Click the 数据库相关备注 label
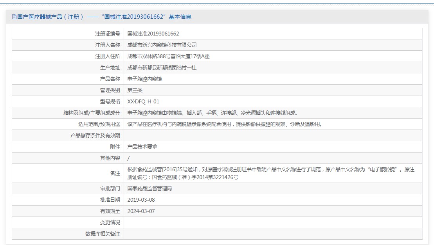 coord(103,234)
